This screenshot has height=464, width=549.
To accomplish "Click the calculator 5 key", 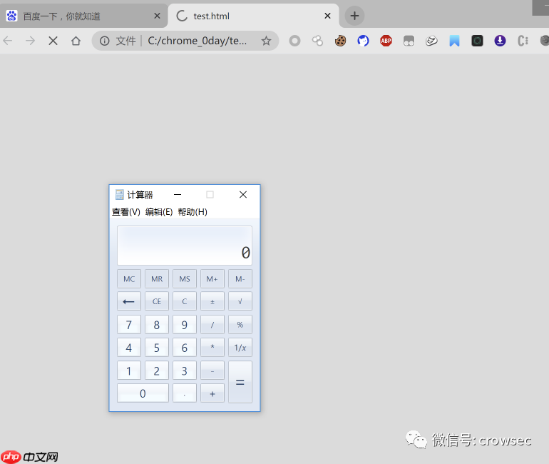I will pyautogui.click(x=157, y=348).
